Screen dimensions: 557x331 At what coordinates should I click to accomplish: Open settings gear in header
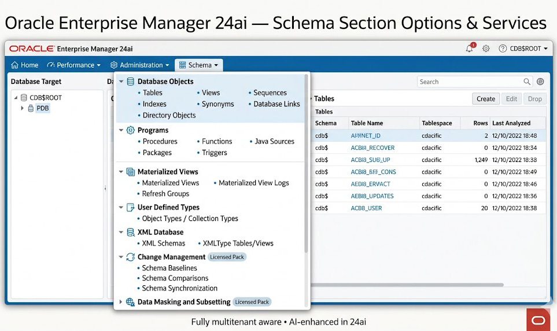486,49
